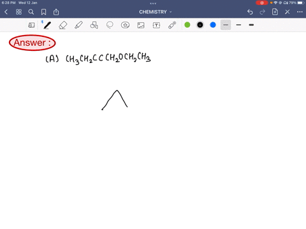Open the search tool

tap(31, 12)
